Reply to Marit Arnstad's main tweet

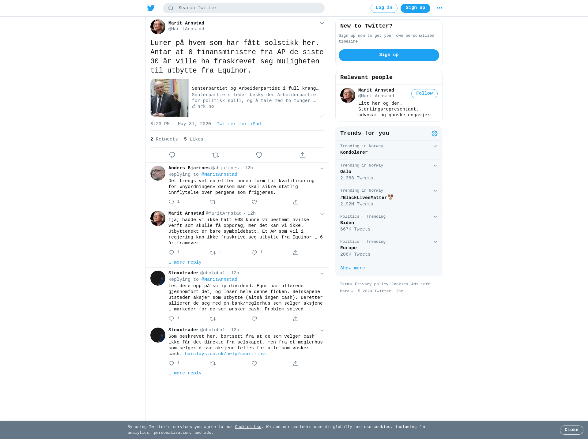pyautogui.click(x=172, y=155)
